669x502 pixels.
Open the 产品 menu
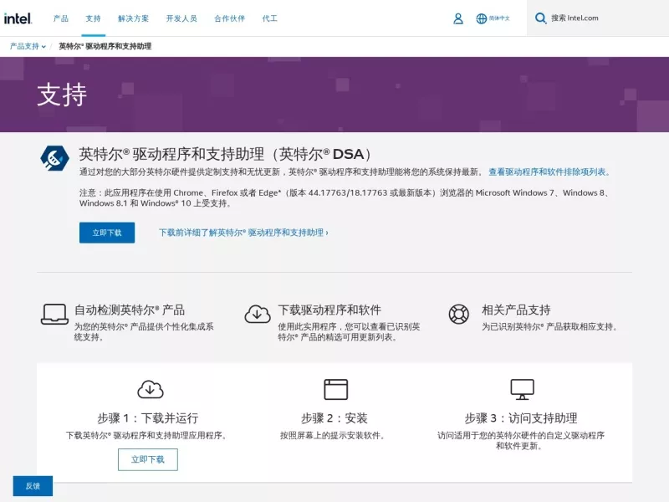pos(60,18)
